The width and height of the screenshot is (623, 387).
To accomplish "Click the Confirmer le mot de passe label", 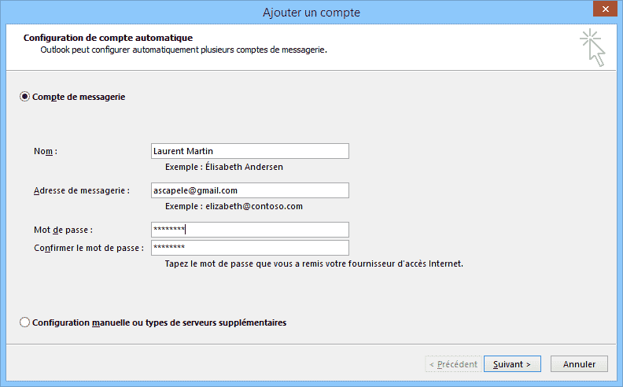I will click(x=88, y=248).
